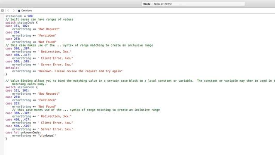Click the second 'case 500...505:' line
The width and height of the screenshot is (275, 155).
pos(18,126)
